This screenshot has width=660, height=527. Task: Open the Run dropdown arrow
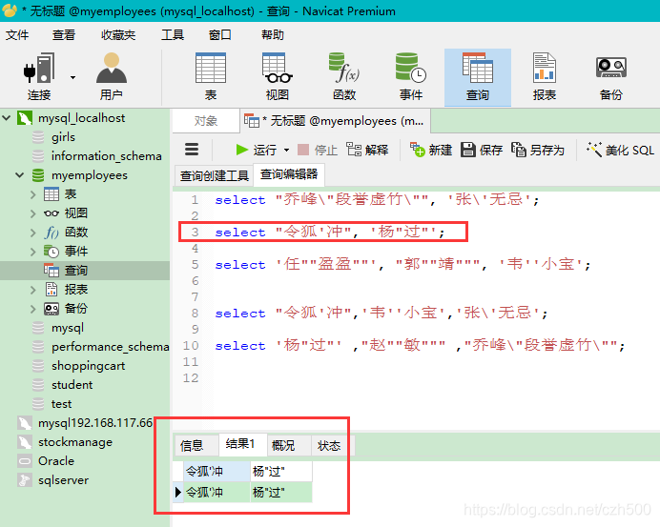coord(287,151)
